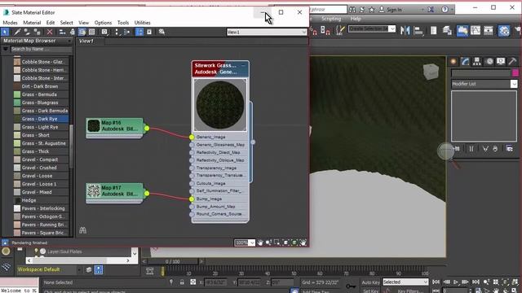The height and width of the screenshot is (293, 522).
Task: Click the binoculars search icon in View1
Action: click(82, 230)
